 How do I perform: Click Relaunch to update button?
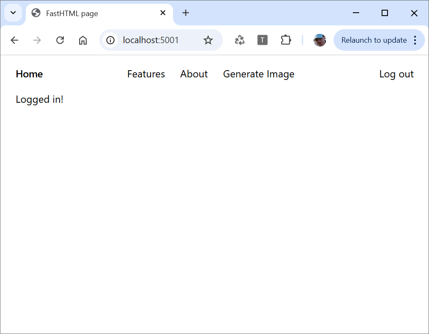pos(374,40)
